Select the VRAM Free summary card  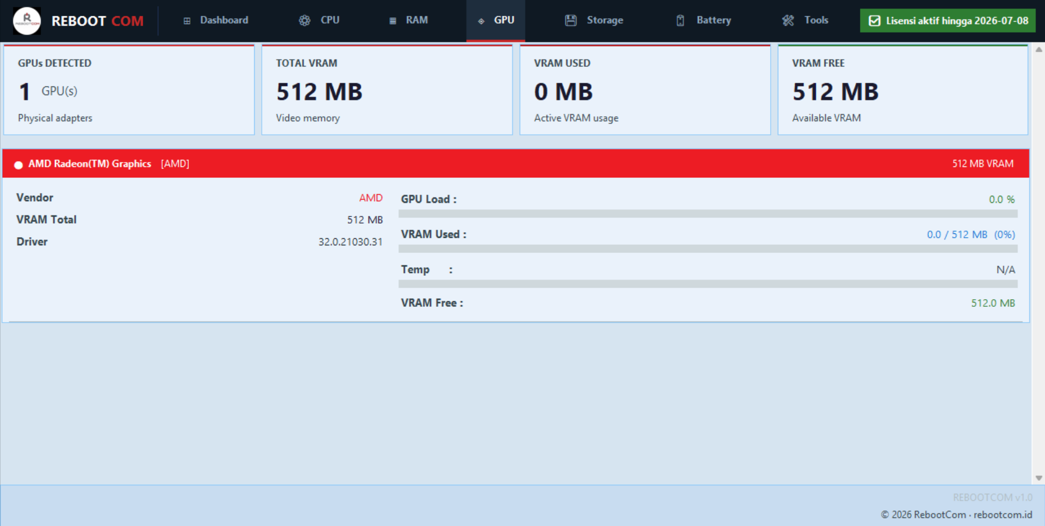pos(903,90)
